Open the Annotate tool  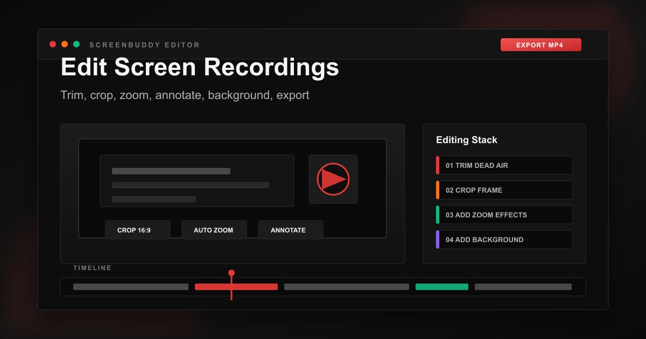(x=291, y=230)
